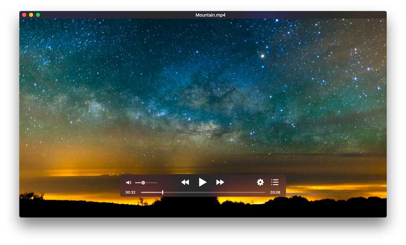Click the volume slider knob
The height and width of the screenshot is (245, 406).
[143, 182]
